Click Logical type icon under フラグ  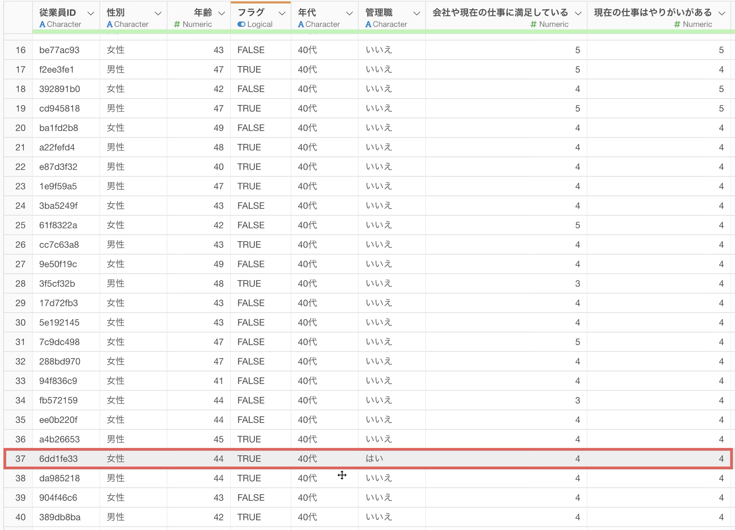(x=242, y=24)
